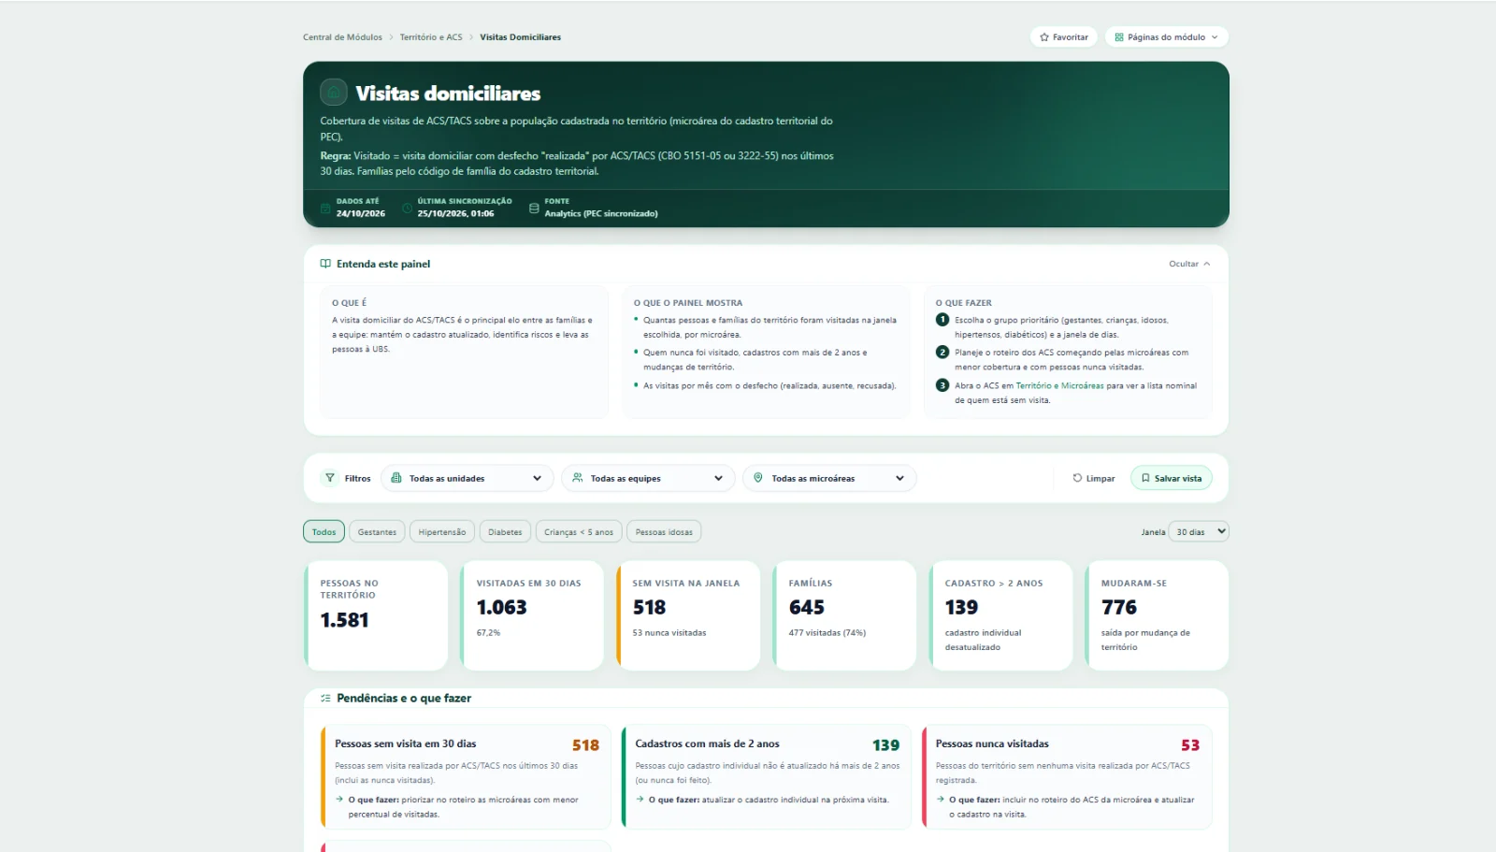This screenshot has height=852, width=1496.
Task: Open the Todas as equipes dropdown
Action: tap(648, 478)
